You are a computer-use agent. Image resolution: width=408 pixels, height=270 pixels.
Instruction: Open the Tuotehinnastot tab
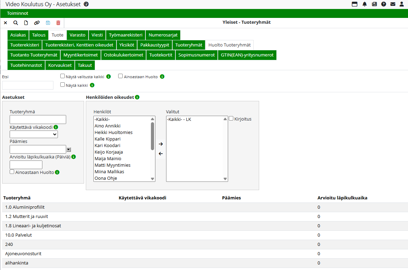pos(26,65)
